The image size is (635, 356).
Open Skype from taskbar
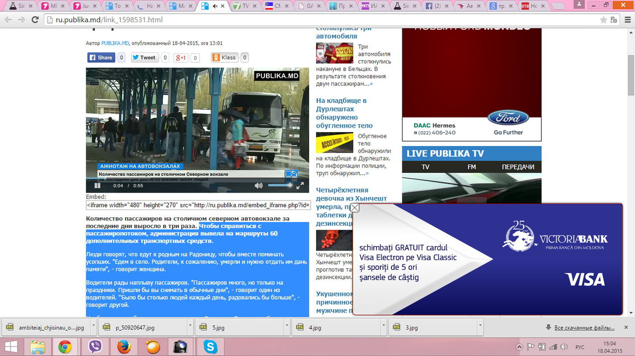pos(210,347)
